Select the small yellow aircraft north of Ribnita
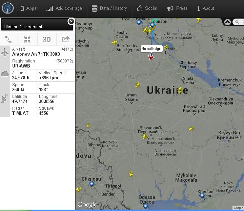 pos(88,126)
